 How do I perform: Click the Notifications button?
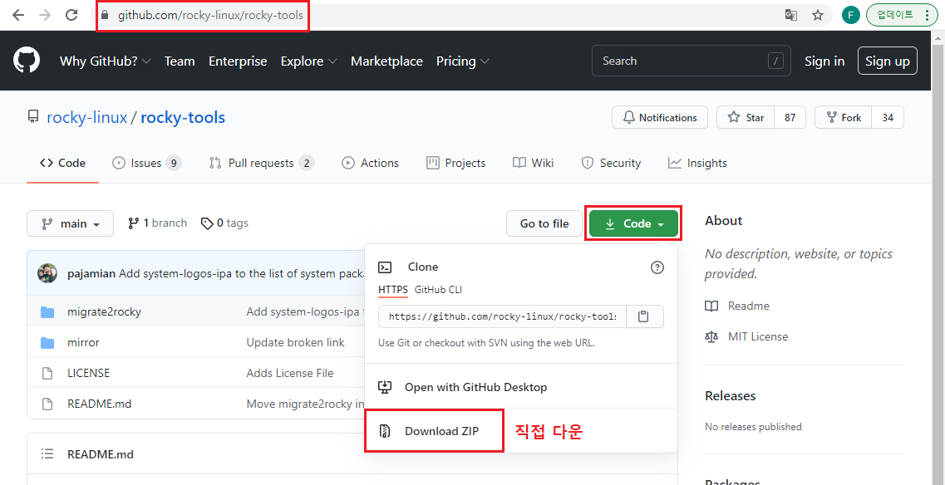click(659, 117)
